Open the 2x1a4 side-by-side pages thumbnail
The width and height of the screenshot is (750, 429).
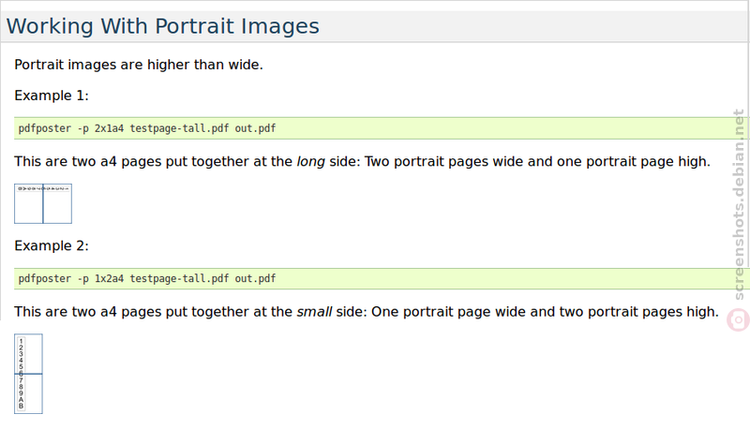(43, 203)
